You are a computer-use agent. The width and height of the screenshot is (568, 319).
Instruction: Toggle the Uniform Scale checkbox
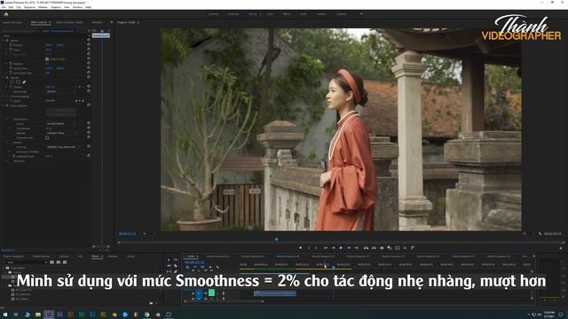[x=47, y=59]
